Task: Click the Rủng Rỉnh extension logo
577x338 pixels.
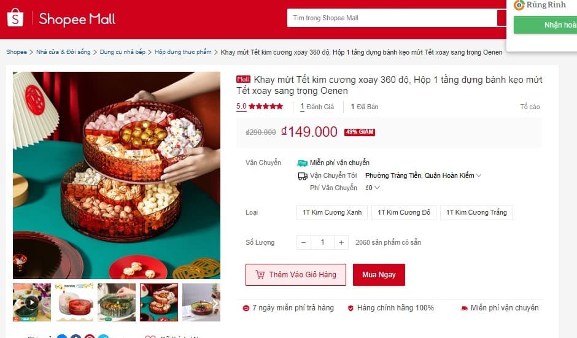Action: 540,5
